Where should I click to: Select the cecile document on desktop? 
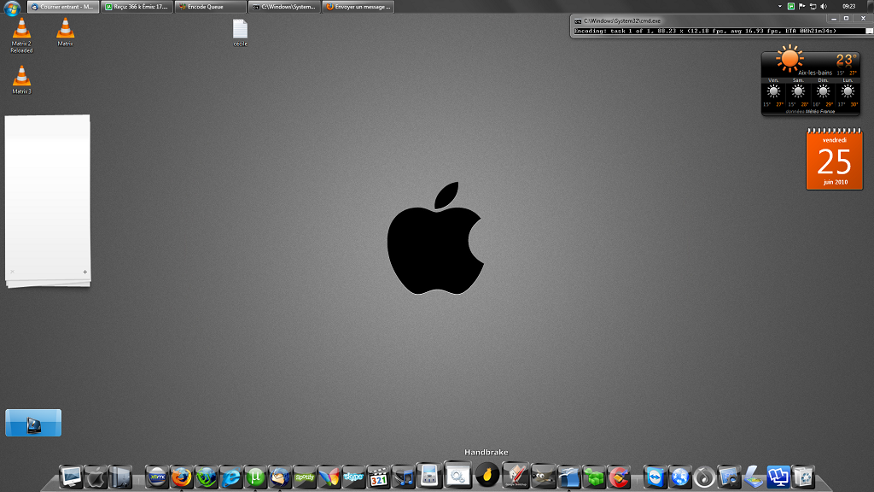tap(240, 29)
